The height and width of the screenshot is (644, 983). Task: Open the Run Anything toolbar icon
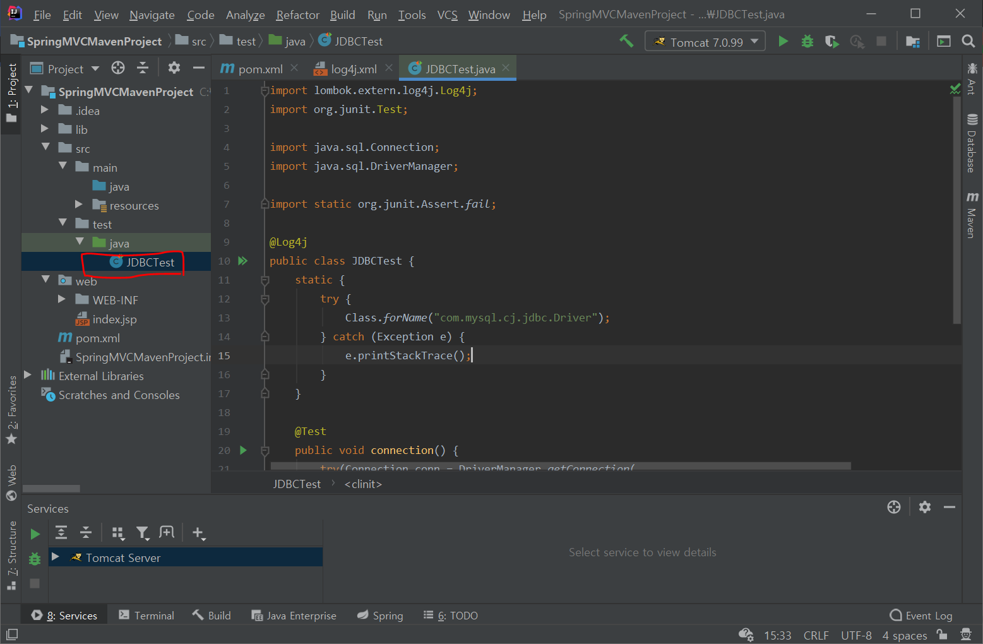pos(944,42)
